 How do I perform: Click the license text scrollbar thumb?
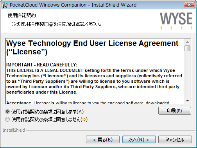tap(188, 48)
